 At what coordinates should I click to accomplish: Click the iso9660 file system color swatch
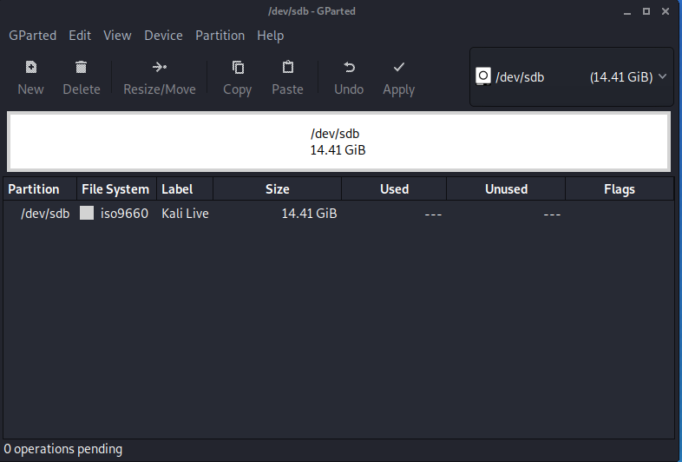87,214
